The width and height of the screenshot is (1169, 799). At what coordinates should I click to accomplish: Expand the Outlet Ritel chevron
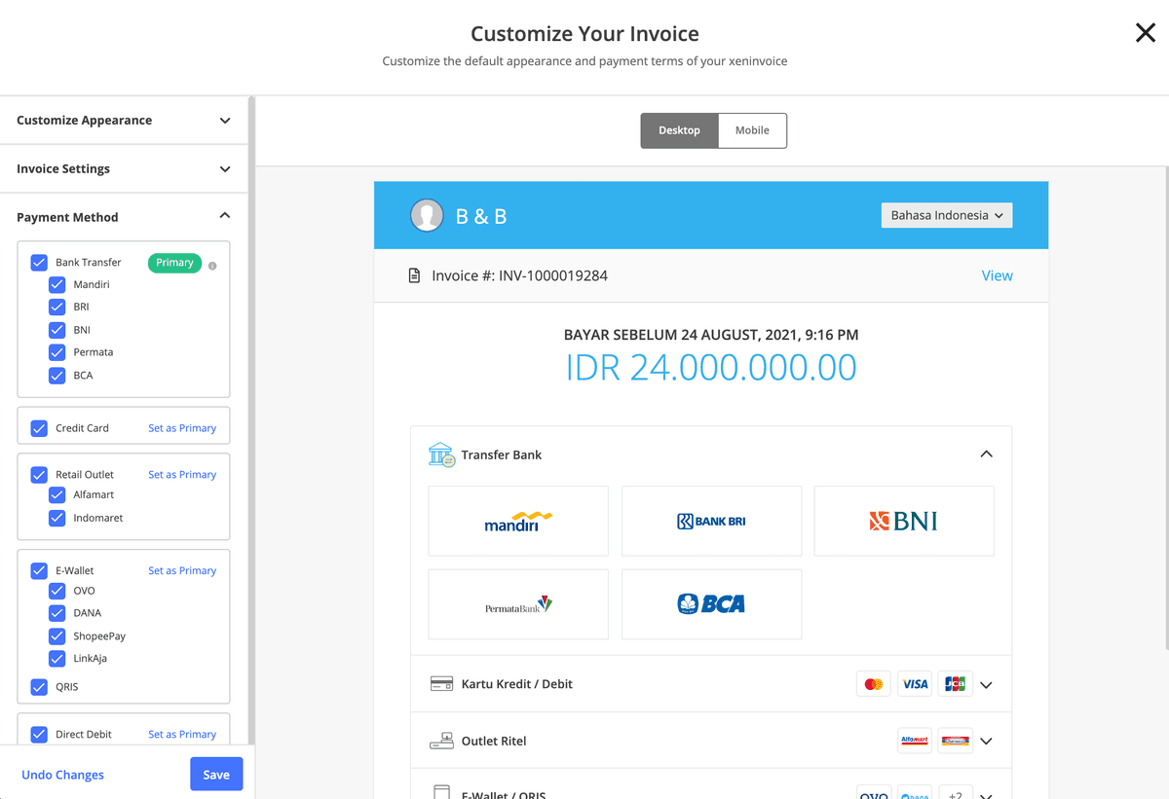[986, 742]
